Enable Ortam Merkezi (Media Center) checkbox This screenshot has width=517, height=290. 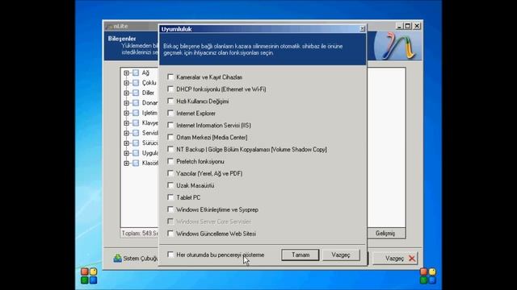coord(170,137)
